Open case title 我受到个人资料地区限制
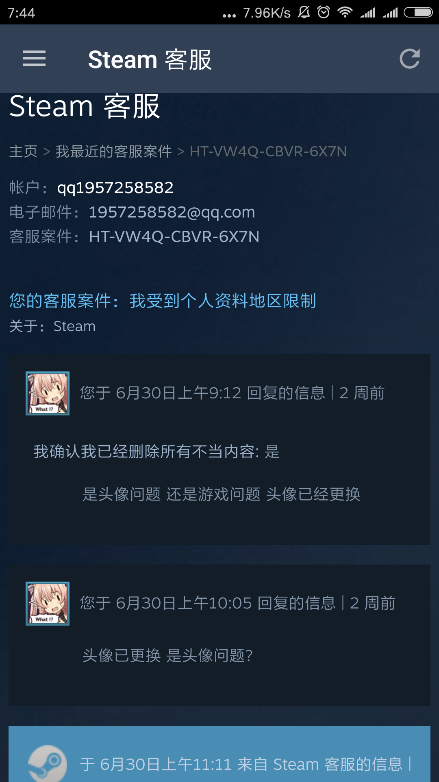The height and width of the screenshot is (782, 439). click(223, 301)
